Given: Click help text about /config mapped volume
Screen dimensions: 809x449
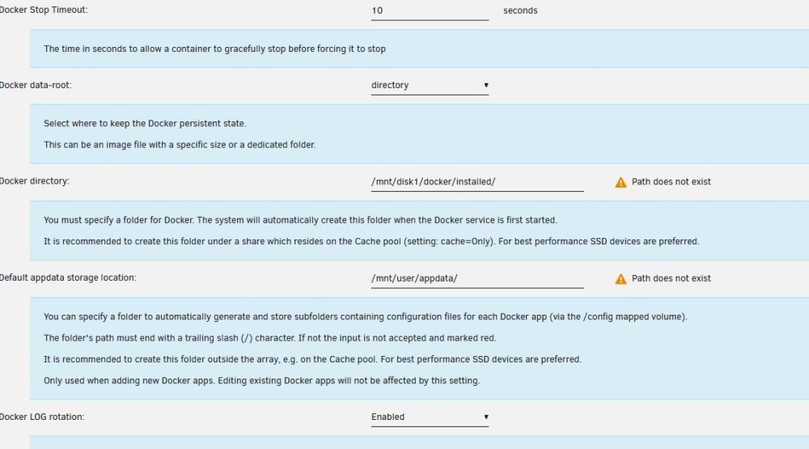Looking at the screenshot, I should click(366, 317).
